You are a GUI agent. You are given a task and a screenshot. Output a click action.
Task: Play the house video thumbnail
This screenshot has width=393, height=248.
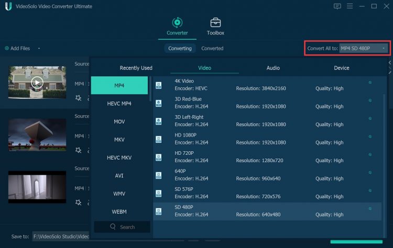(37, 82)
